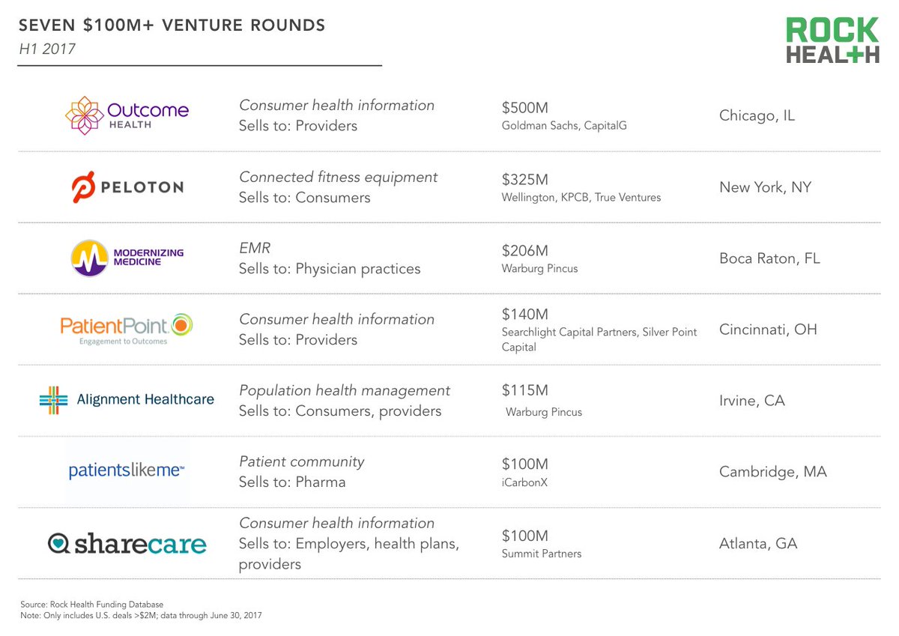Image resolution: width=899 pixels, height=636 pixels.
Task: Click the Goldman Sachs, CapitalG investor text
Action: (x=564, y=126)
